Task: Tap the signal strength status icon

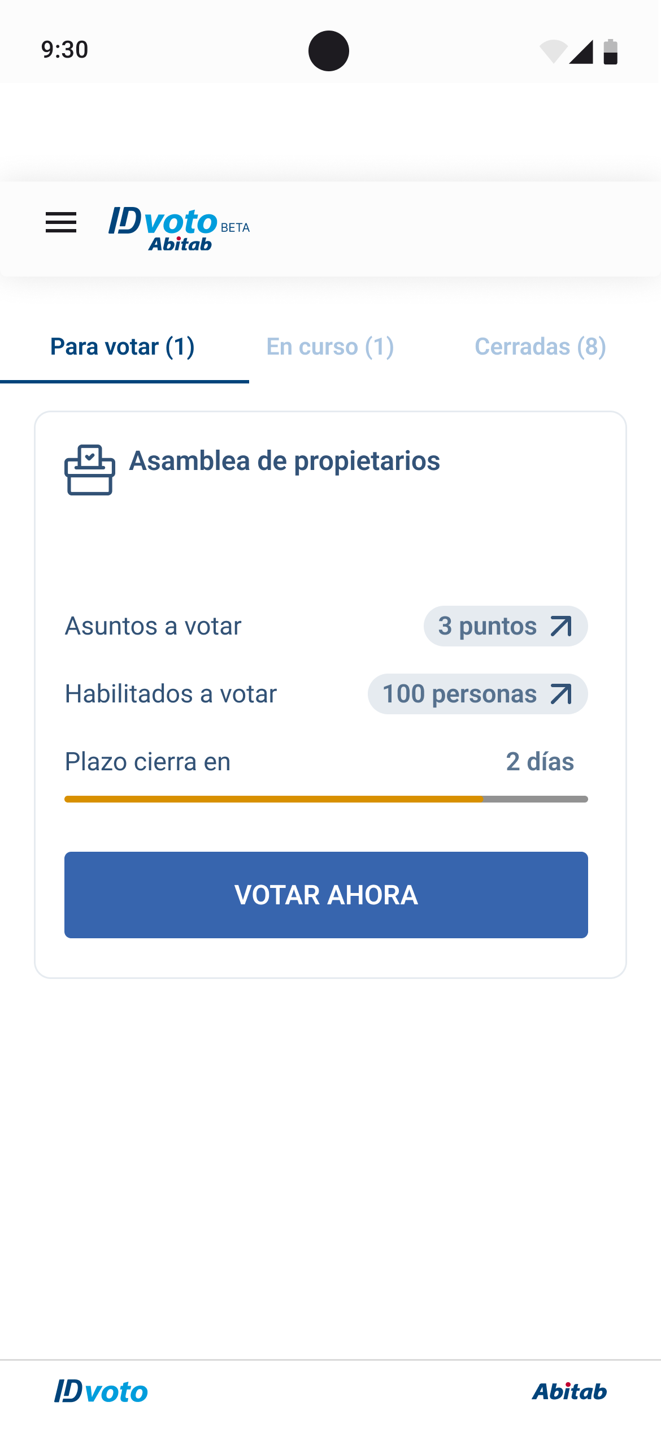Action: [x=581, y=52]
